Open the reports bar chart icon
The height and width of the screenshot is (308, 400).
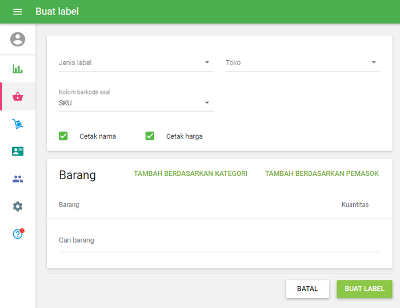click(18, 69)
